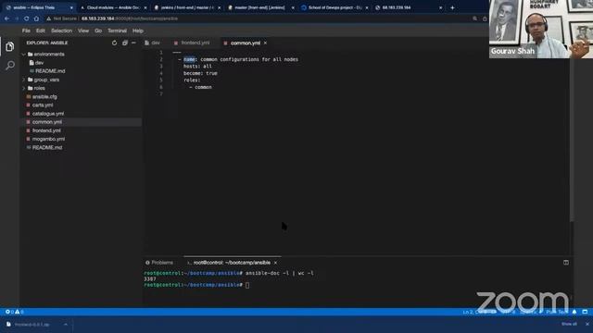
Task: Expand the group_vars folder
Action: point(24,80)
